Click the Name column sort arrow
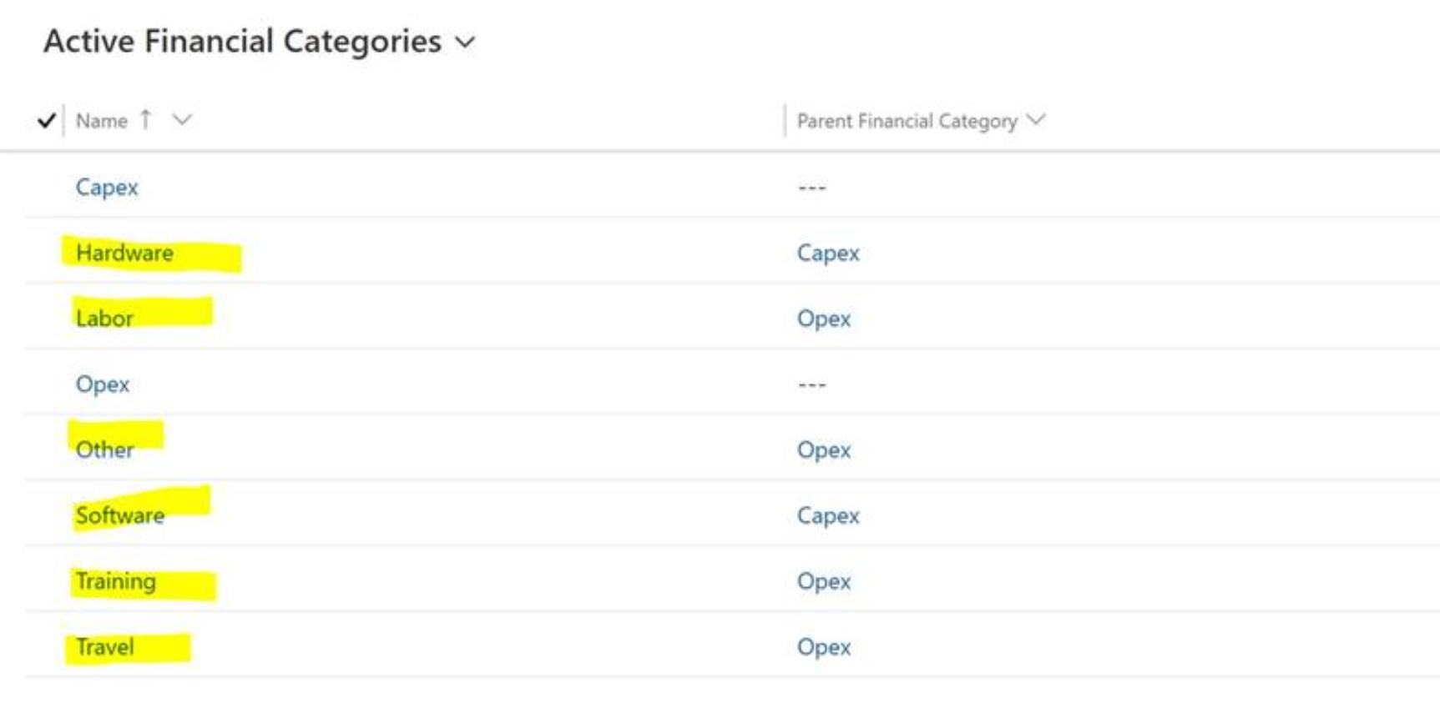 pyautogui.click(x=146, y=120)
